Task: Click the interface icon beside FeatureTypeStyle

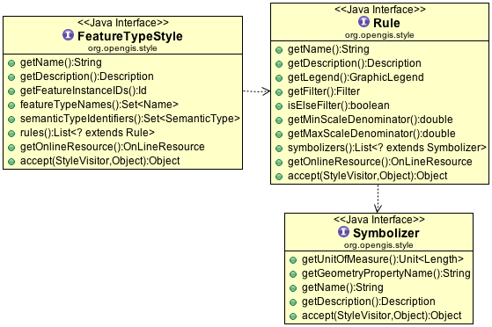Action: 68,35
